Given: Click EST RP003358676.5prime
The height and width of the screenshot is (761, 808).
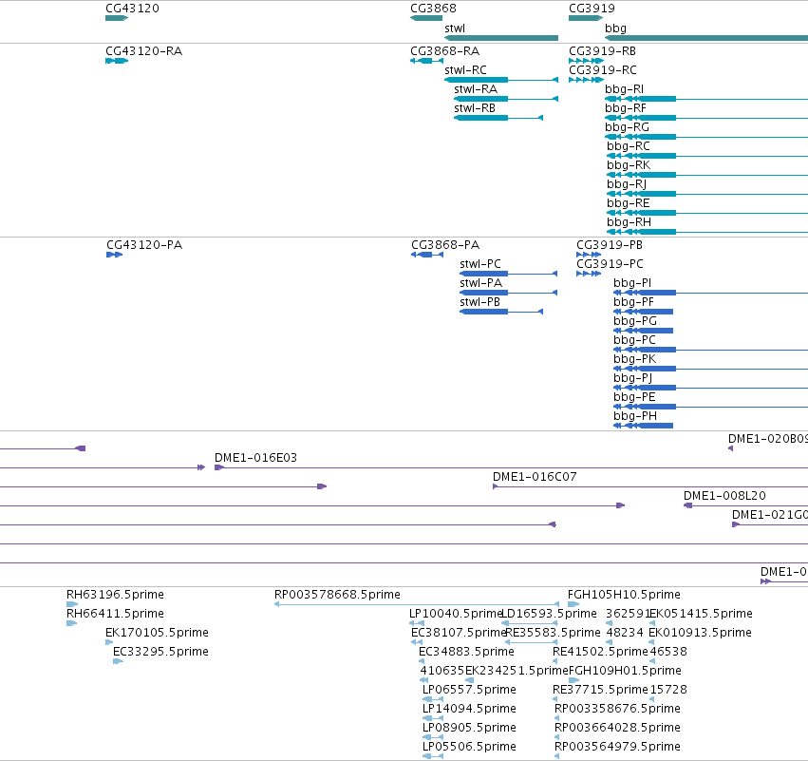Looking at the screenshot, I should click(617, 710).
